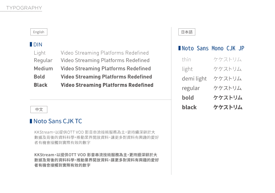Click the ケケストリム sample in bold row
Screen dimensions: 275x193
[x=228, y=98]
